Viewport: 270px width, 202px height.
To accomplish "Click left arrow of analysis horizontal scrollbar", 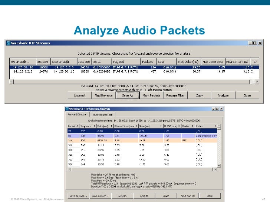I will point(69,169).
